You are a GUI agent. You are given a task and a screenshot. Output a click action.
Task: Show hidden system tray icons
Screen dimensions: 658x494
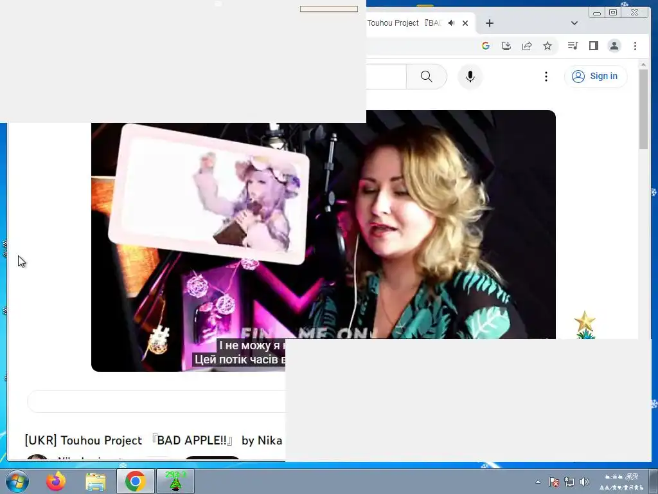538,482
